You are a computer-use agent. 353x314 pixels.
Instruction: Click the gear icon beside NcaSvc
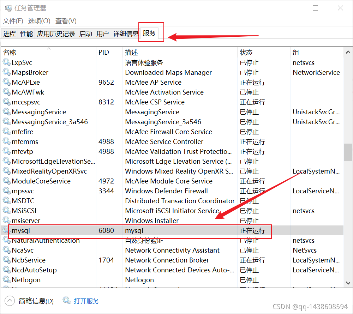[6, 250]
